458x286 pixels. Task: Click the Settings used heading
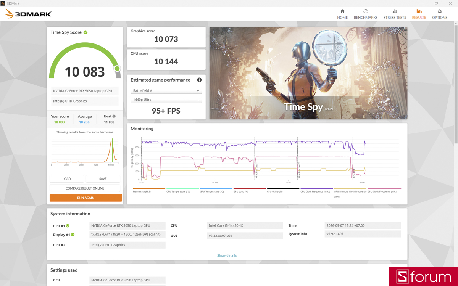point(64,270)
